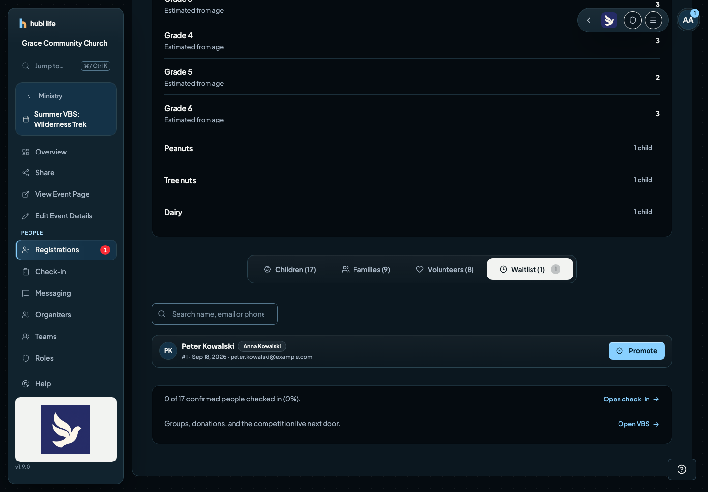Go back with the top toolbar chevron

[589, 20]
